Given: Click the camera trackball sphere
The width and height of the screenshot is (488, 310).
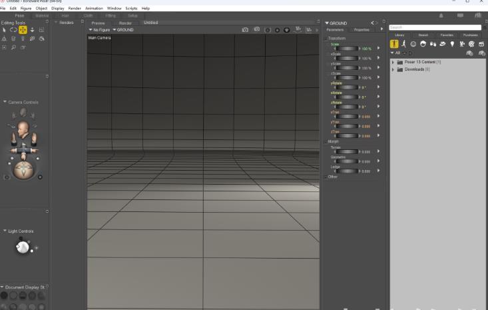Looking at the screenshot, I should 24,169.
